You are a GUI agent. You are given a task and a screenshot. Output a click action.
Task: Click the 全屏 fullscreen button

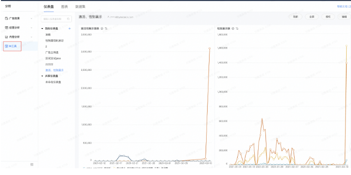(x=312, y=17)
